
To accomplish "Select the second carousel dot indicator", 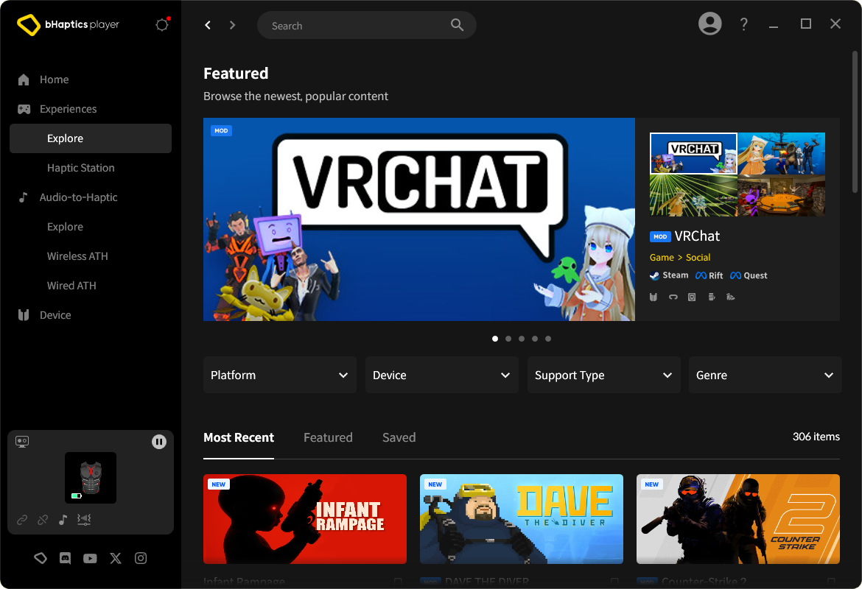I will tap(508, 339).
